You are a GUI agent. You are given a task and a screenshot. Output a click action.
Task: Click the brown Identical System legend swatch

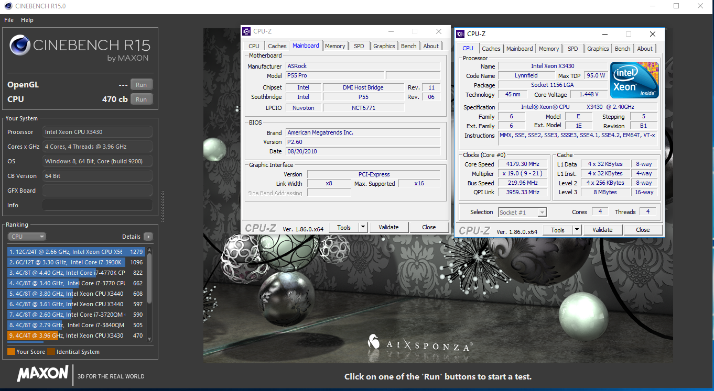[x=51, y=352]
